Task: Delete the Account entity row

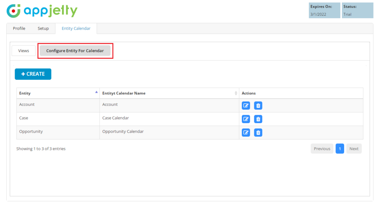Action: tap(258, 106)
